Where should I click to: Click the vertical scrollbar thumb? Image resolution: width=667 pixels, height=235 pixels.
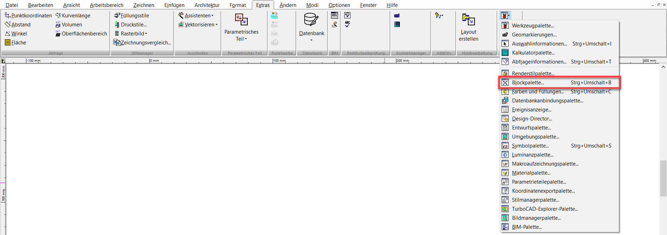point(663,179)
